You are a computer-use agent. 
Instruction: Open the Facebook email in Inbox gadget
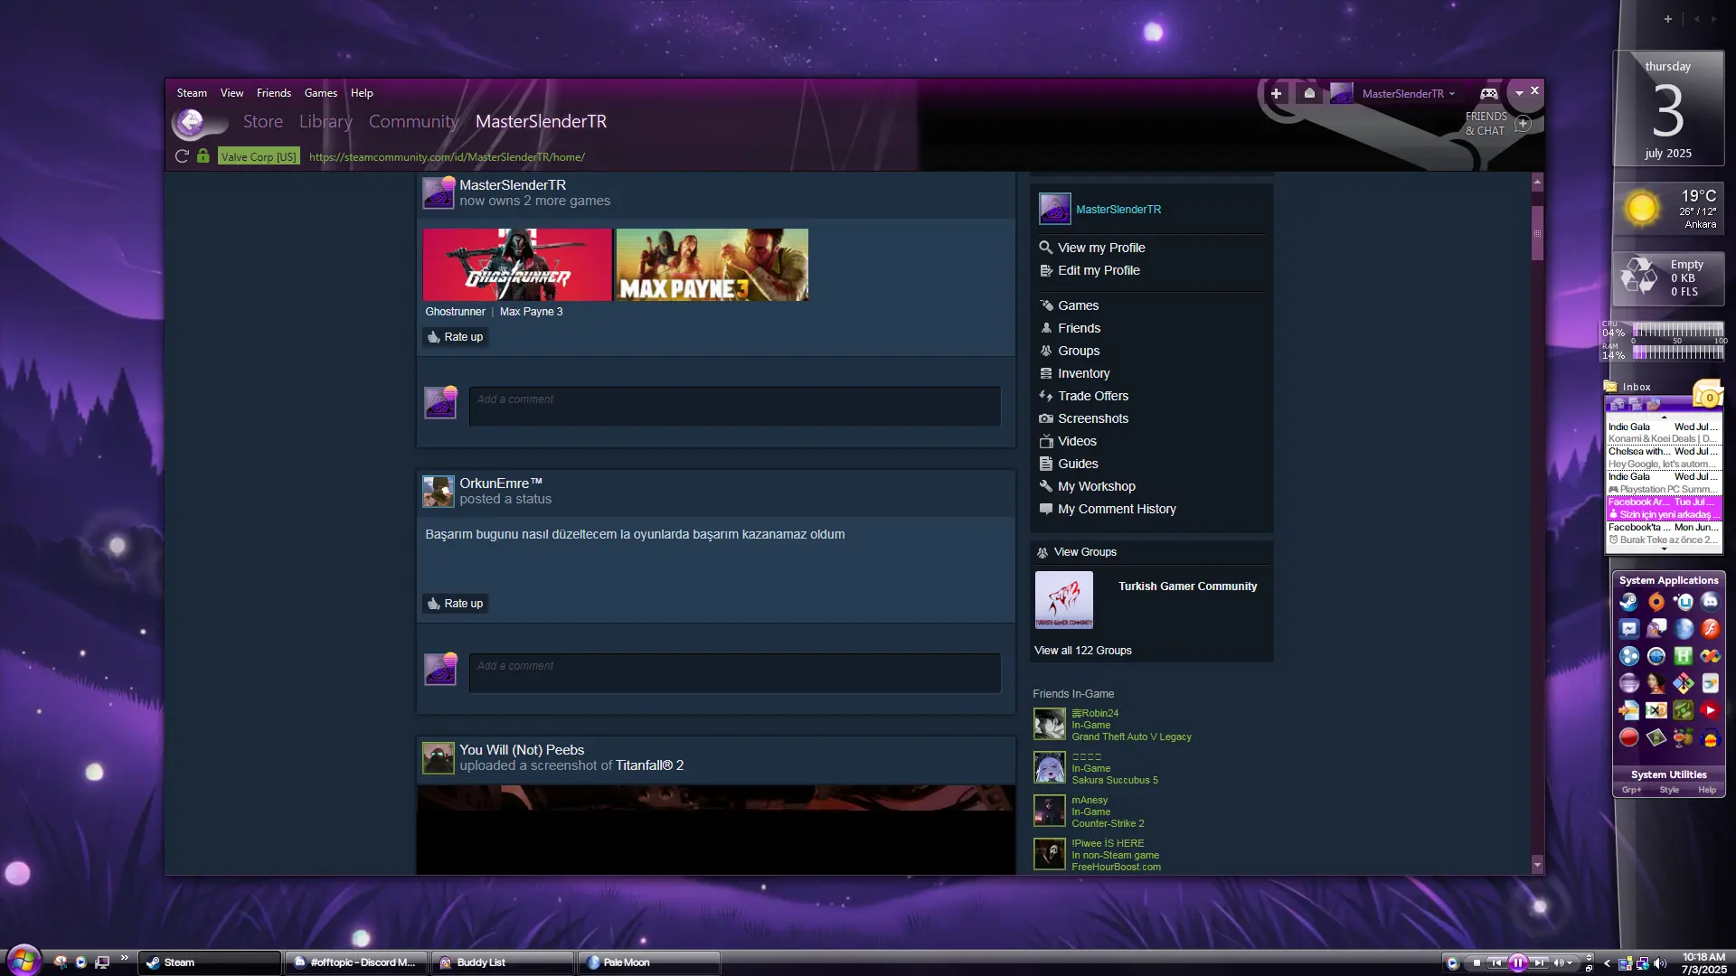click(1664, 508)
